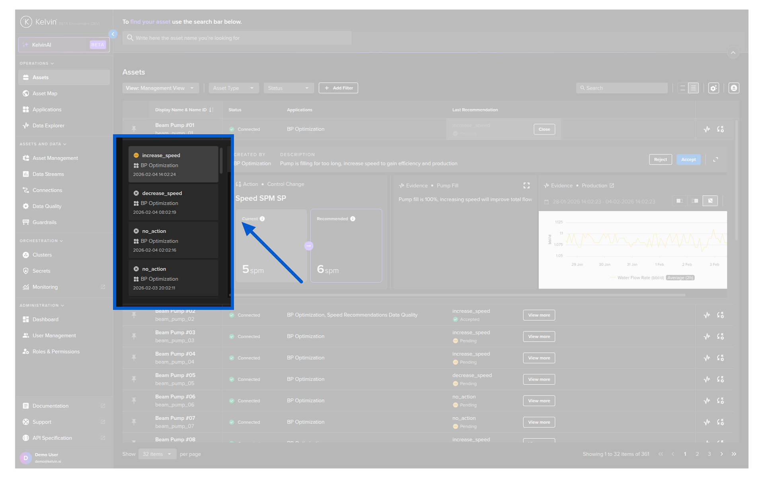Pin Beam Pump #04 asset row

[134, 358]
